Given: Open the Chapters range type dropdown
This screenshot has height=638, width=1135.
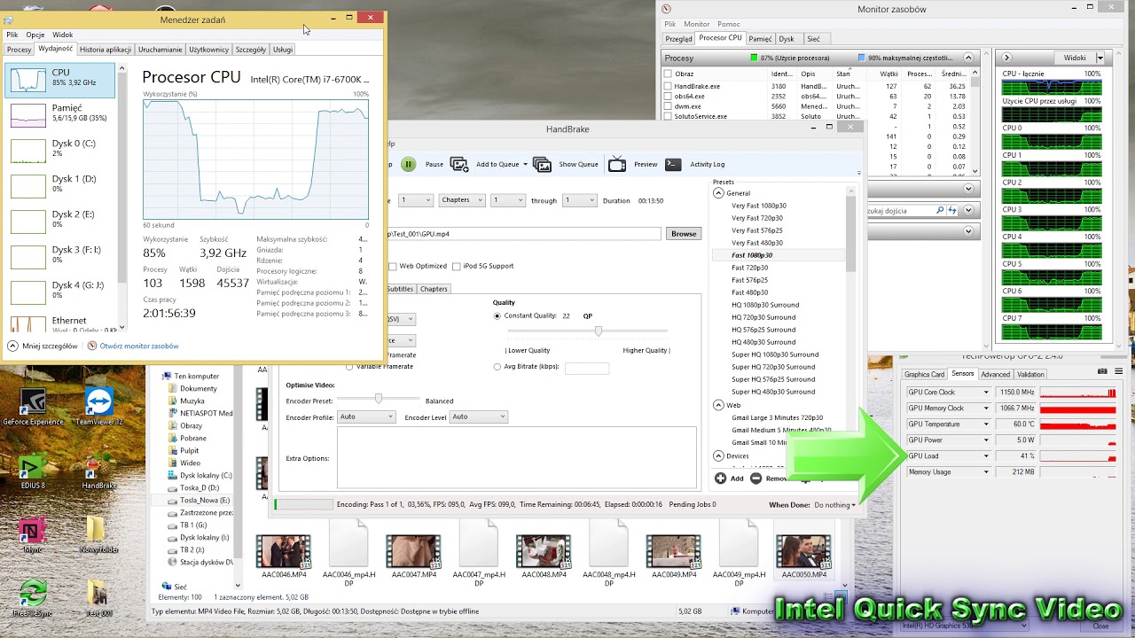Looking at the screenshot, I should point(462,200).
